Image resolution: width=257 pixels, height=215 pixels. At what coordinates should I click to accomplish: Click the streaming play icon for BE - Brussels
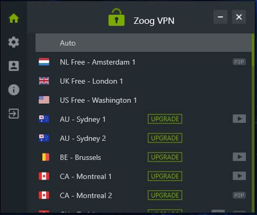click(x=239, y=157)
